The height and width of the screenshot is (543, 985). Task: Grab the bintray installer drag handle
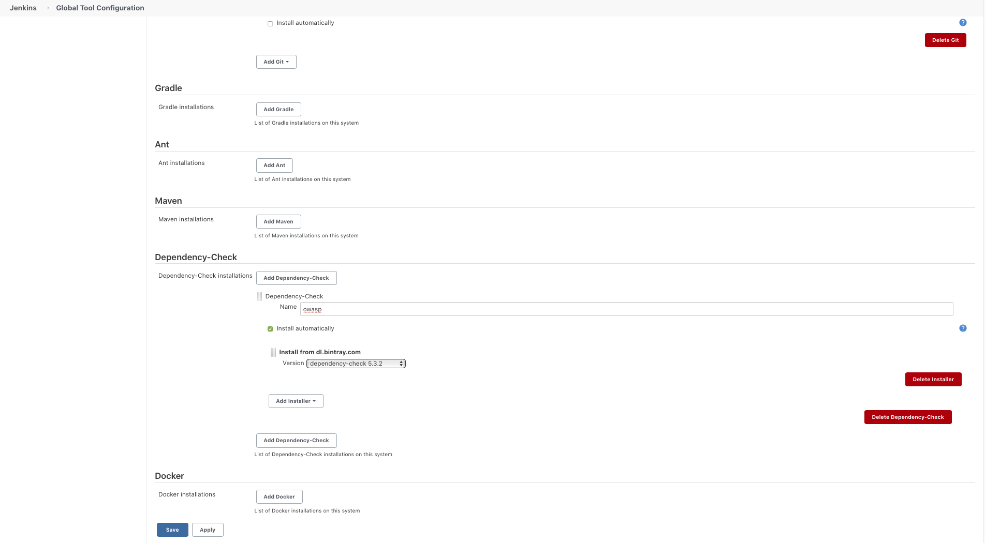pyautogui.click(x=273, y=352)
